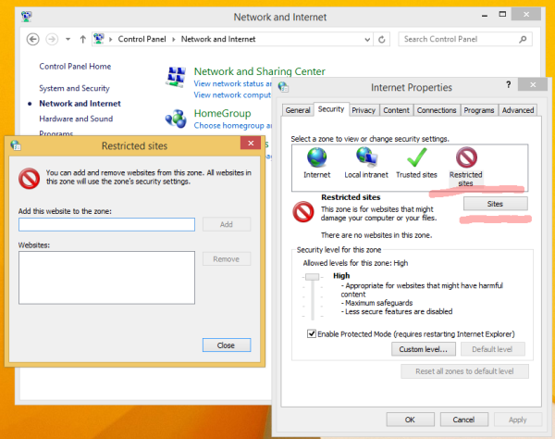This screenshot has height=439, width=555.
Task: Open the recent locations dropdown arrow
Action: coord(69,39)
